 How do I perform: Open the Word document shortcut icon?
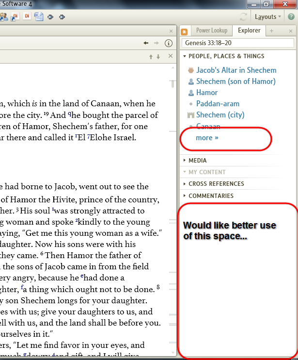pyautogui.click(x=39, y=16)
